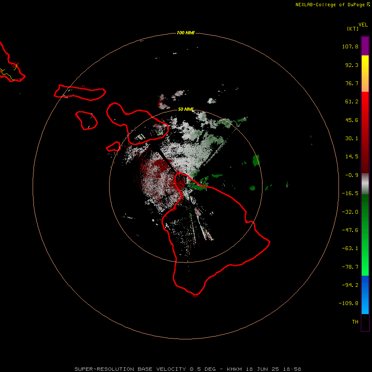Select the 45.6 velocity scale value
Screen dimensions: 372x372
tap(352, 120)
